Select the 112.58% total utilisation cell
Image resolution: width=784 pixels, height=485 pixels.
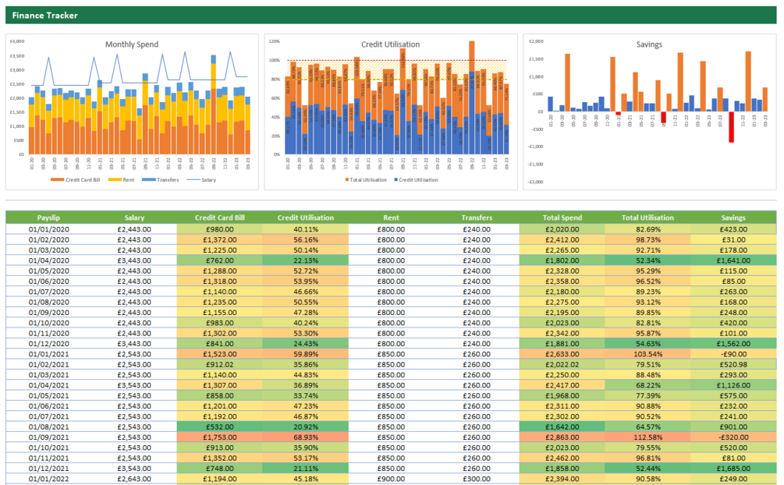pos(647,437)
